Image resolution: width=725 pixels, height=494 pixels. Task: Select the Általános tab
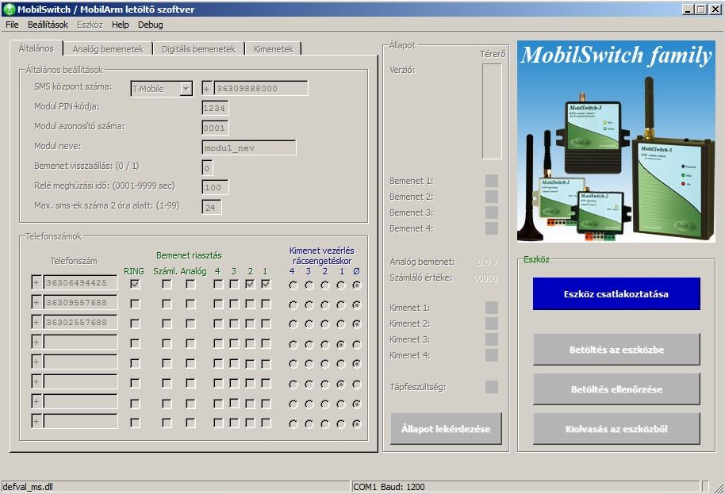tap(36, 48)
